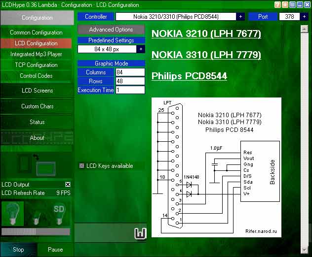Toggle the LCD Output checkbox

click(68, 184)
